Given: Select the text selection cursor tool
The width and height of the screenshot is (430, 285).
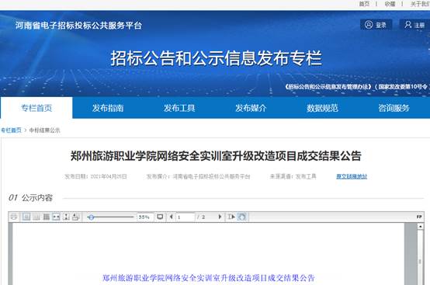Looking at the screenshot, I should point(231,217).
